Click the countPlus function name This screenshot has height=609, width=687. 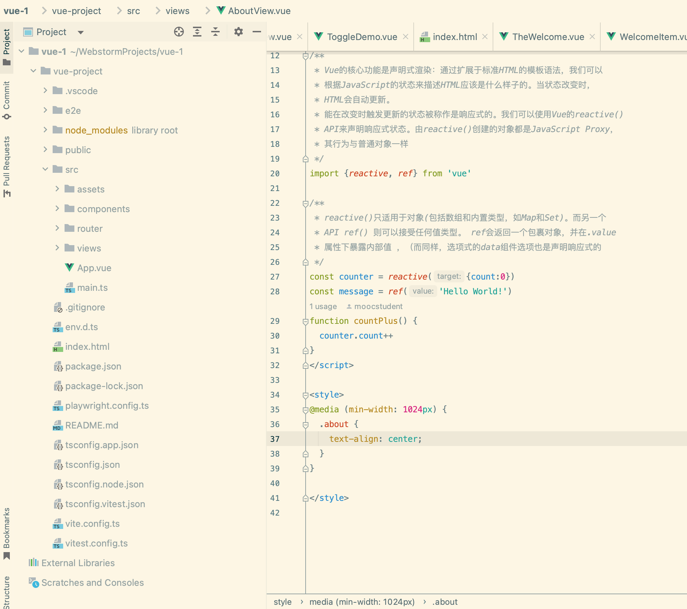pyautogui.click(x=375, y=321)
